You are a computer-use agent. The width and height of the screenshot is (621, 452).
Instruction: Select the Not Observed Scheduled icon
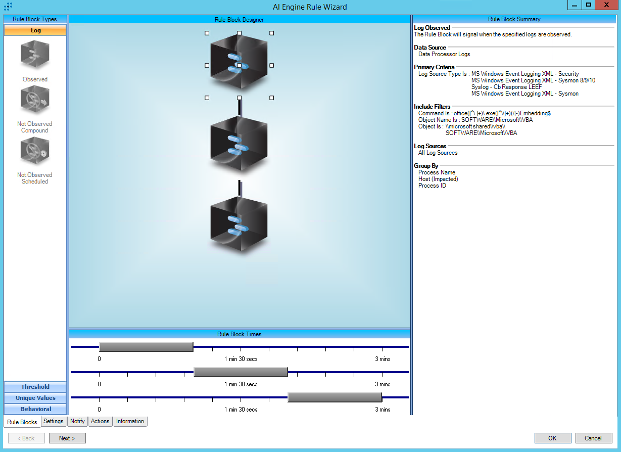pyautogui.click(x=35, y=152)
